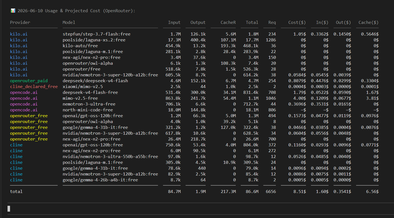The height and width of the screenshot is (218, 394).
Task: Click the bar chart emoji in the title line
Action: [x=13, y=11]
